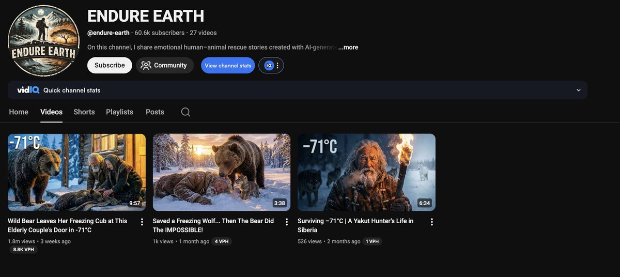Click the Quick channel stats label
The width and height of the screenshot is (620, 277).
click(x=72, y=90)
